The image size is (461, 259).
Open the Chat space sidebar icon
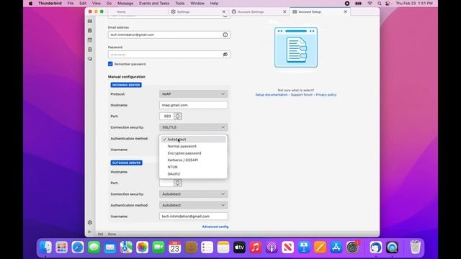[x=90, y=59]
